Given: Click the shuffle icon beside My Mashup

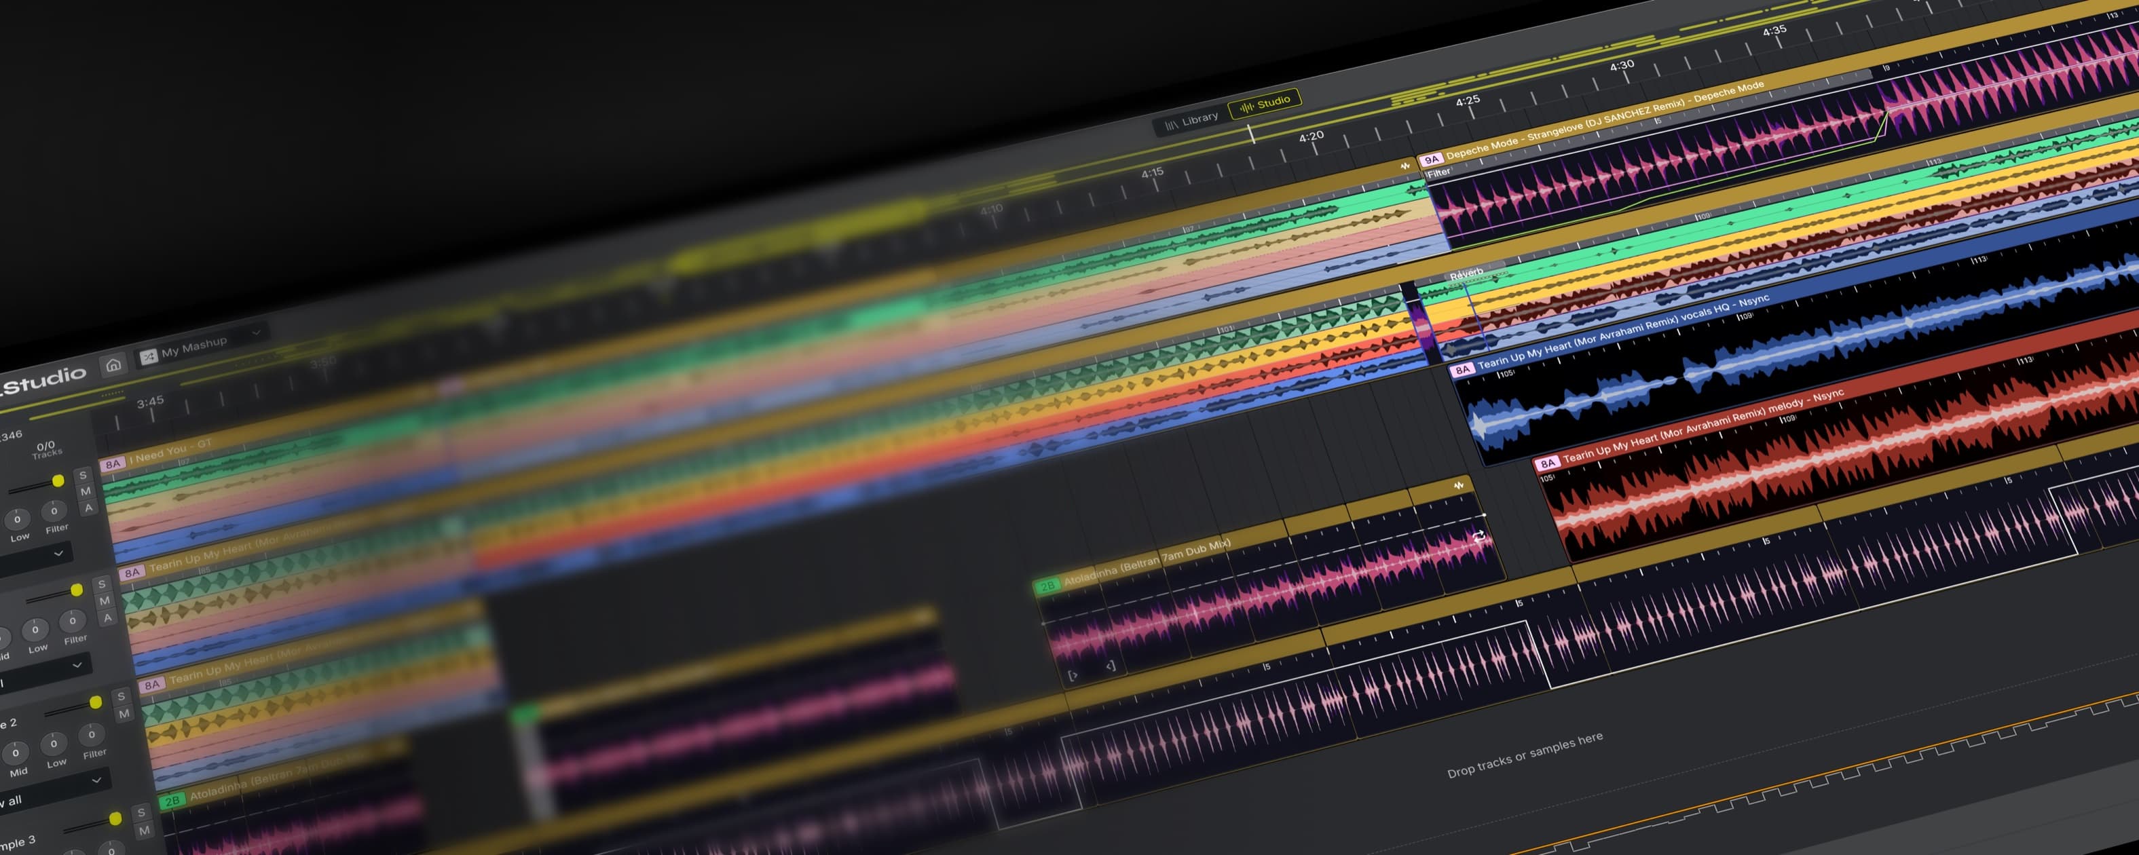Looking at the screenshot, I should (x=149, y=356).
